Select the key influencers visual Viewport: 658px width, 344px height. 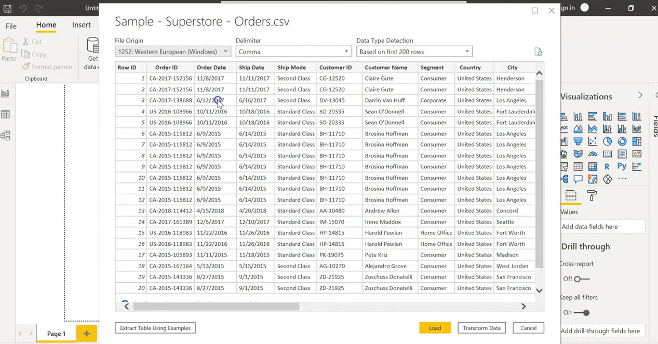pyautogui.click(x=637, y=167)
